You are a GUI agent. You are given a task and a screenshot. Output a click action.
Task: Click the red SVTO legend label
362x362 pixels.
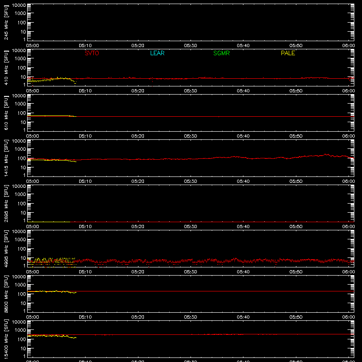pos(92,53)
